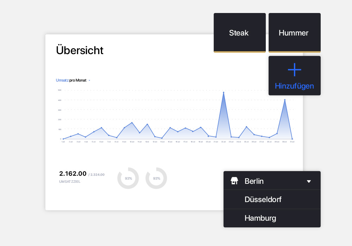Open the Berlin location dropdown

pyautogui.click(x=272, y=181)
